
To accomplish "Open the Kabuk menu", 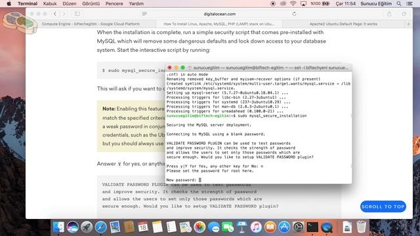I will pos(50,3).
